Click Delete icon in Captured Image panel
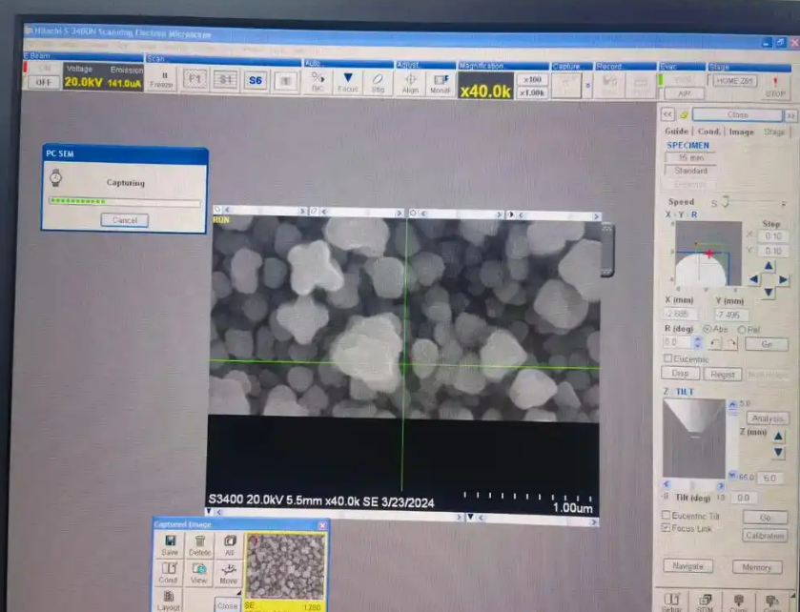Image resolution: width=800 pixels, height=612 pixels. 199,545
